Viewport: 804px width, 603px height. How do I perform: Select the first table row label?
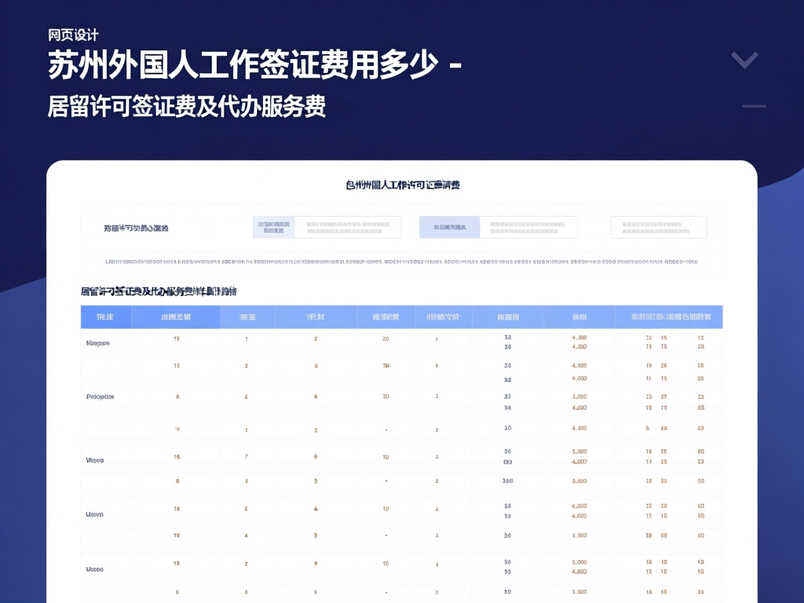(97, 343)
